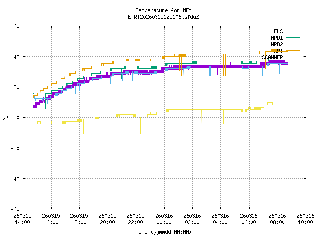315x236 pixels.
Task: Click the °C y-axis unit label
Action: tap(6, 118)
